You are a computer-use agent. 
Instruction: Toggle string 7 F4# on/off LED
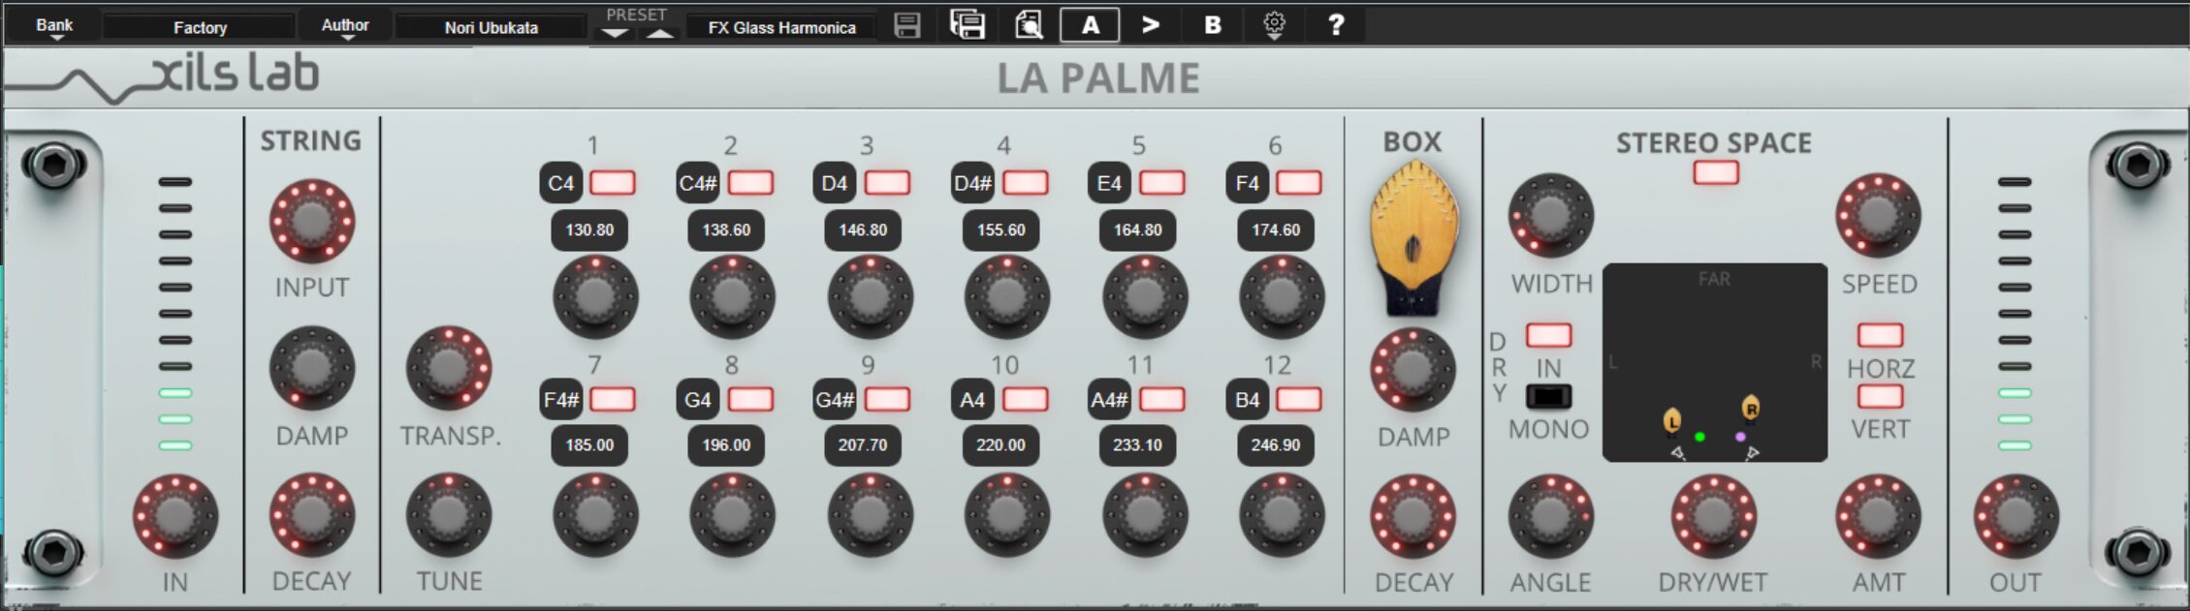pos(613,399)
